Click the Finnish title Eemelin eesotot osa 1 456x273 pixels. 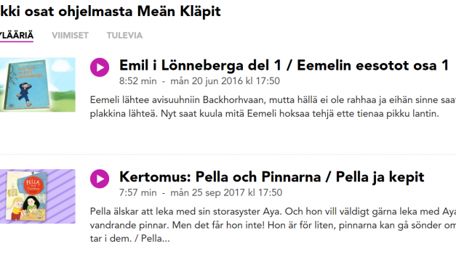click(373, 65)
